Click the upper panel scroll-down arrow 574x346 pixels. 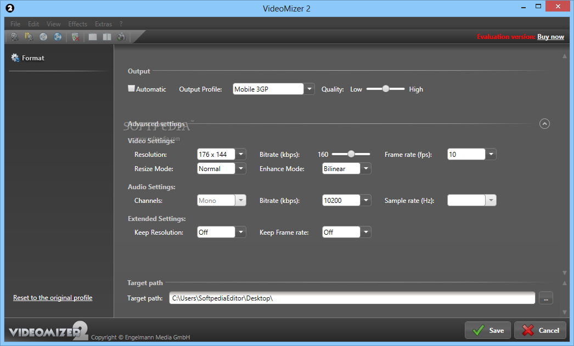(565, 273)
